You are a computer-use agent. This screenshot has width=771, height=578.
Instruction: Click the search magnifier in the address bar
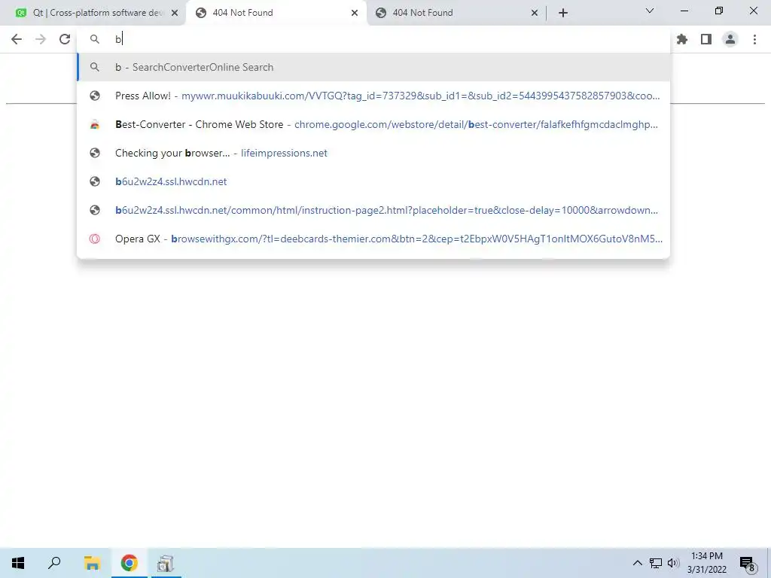95,39
